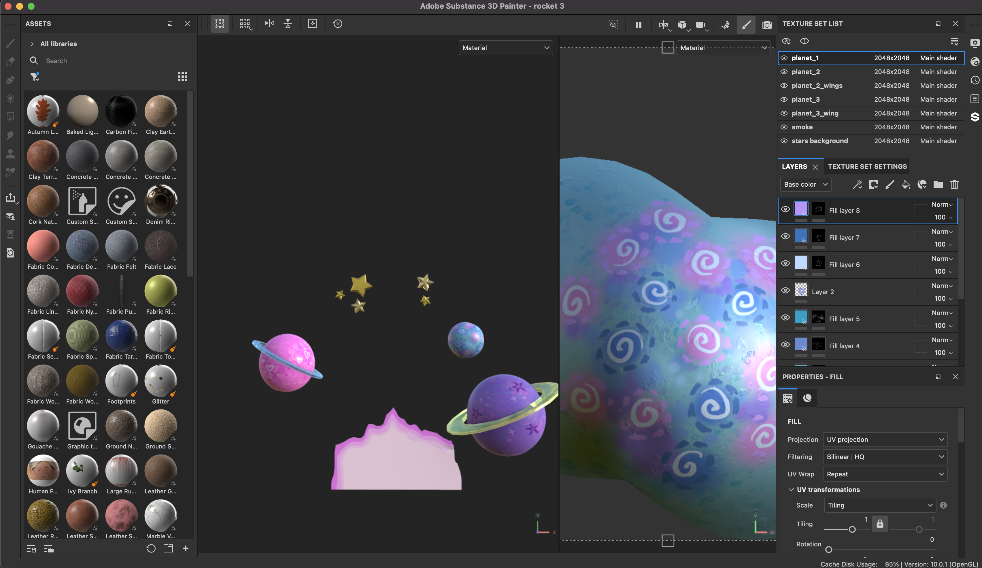Open asset filter funnel icon
The image size is (982, 568).
tap(35, 77)
